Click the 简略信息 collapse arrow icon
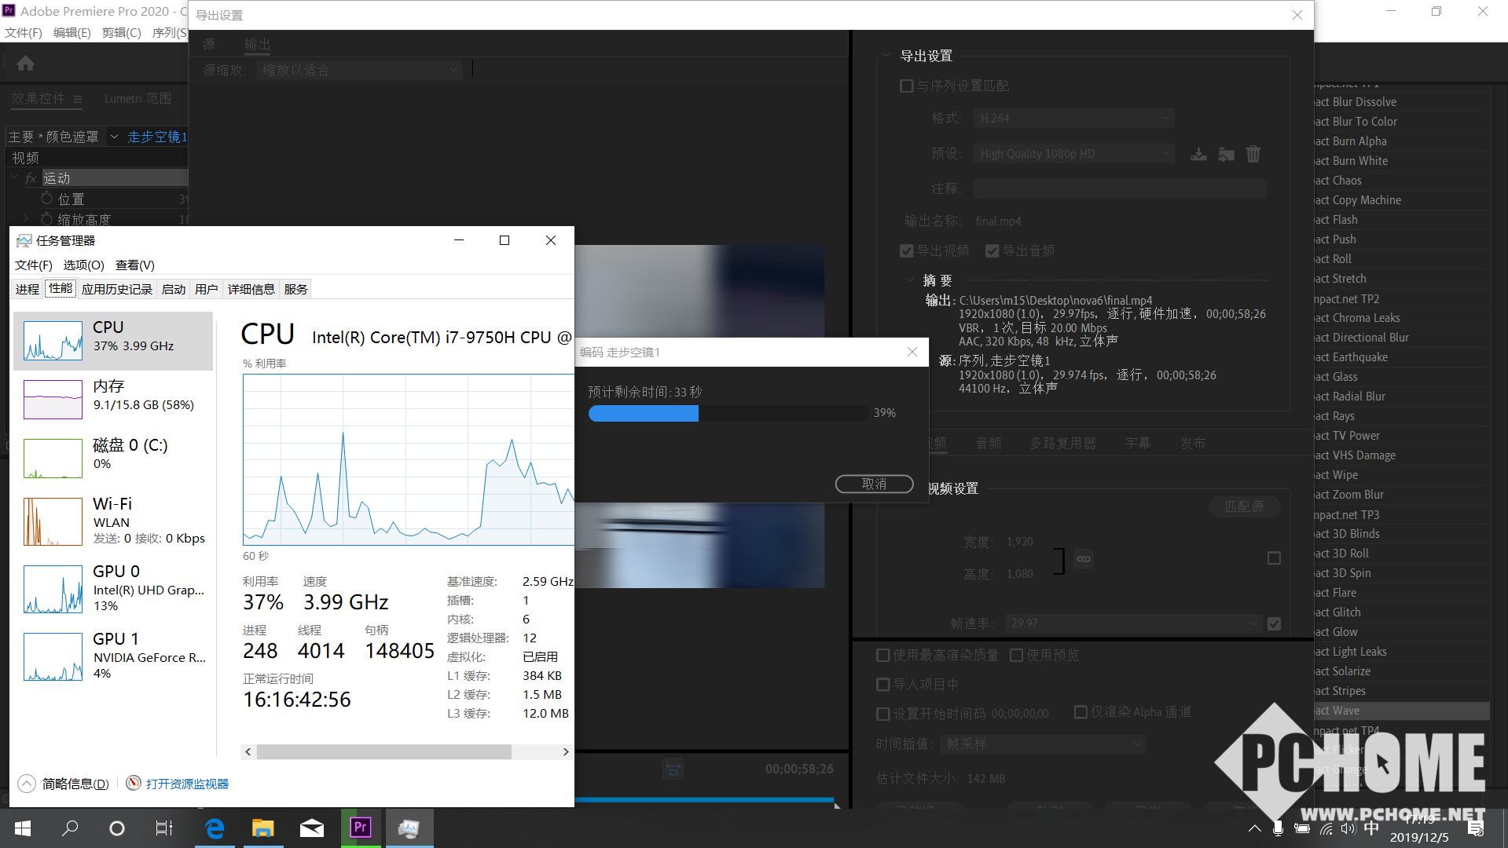The image size is (1508, 848). (27, 784)
